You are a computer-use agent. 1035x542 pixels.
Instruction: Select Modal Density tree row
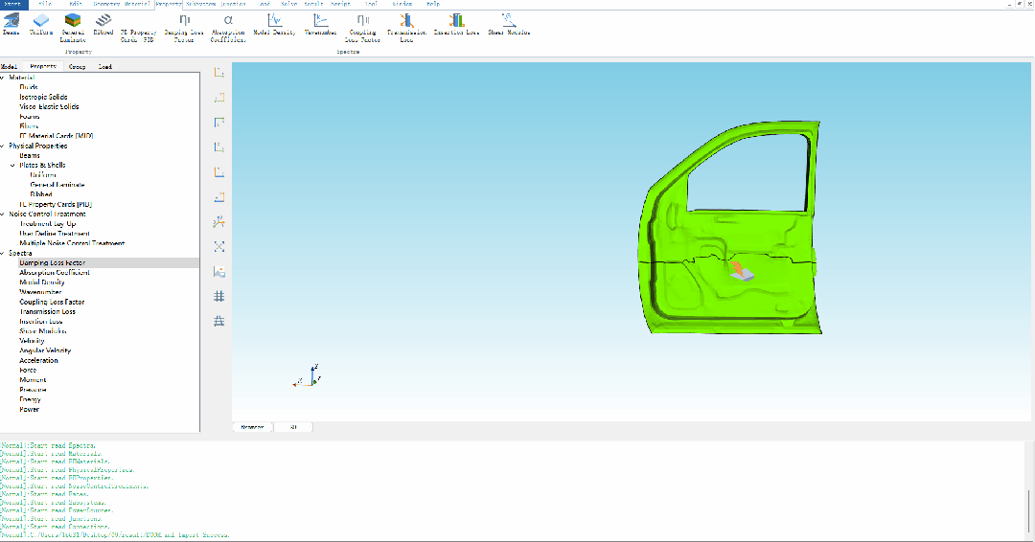pyautogui.click(x=42, y=282)
